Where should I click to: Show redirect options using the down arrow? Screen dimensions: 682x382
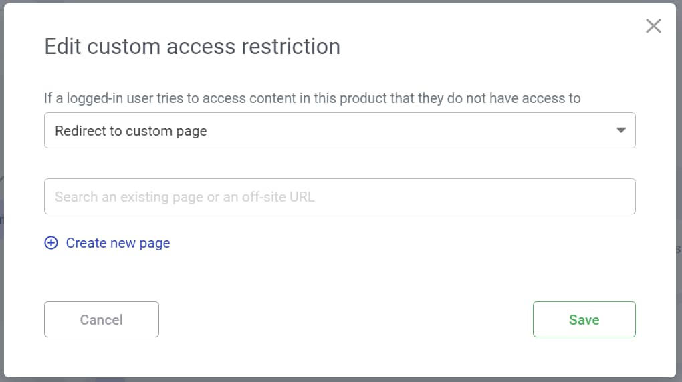[621, 130]
